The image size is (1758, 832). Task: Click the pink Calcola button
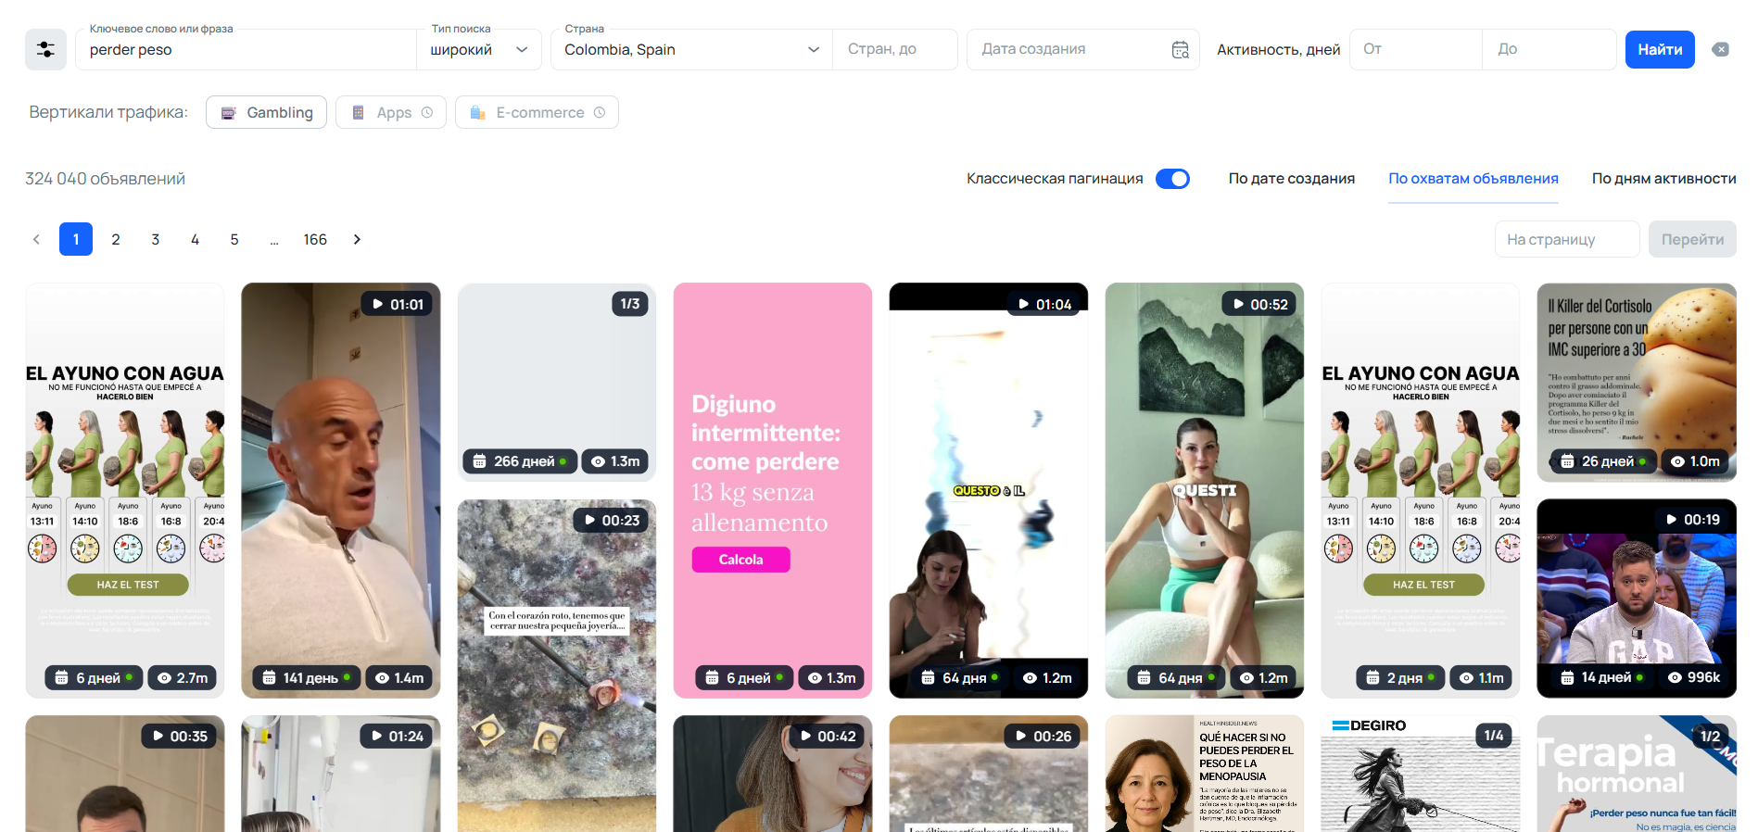pos(740,560)
